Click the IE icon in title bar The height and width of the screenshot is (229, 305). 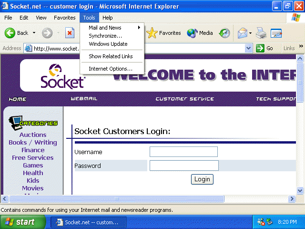5,6
